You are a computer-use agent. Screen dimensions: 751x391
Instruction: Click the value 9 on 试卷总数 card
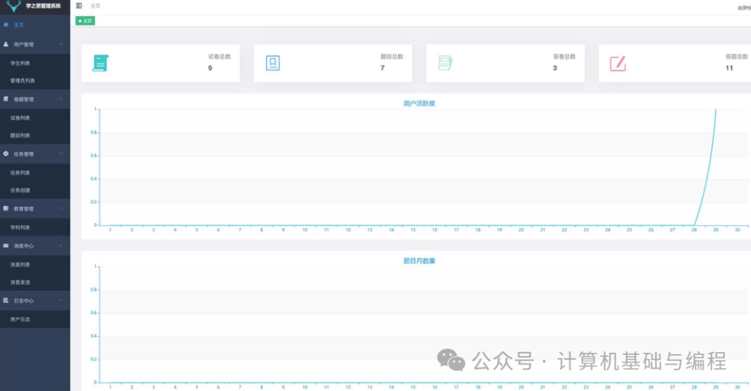click(x=210, y=68)
